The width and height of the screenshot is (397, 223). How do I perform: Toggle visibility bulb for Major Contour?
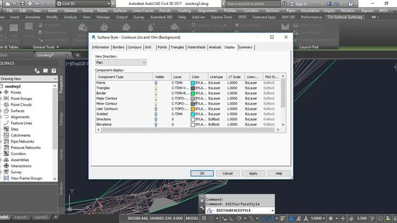coord(156,98)
